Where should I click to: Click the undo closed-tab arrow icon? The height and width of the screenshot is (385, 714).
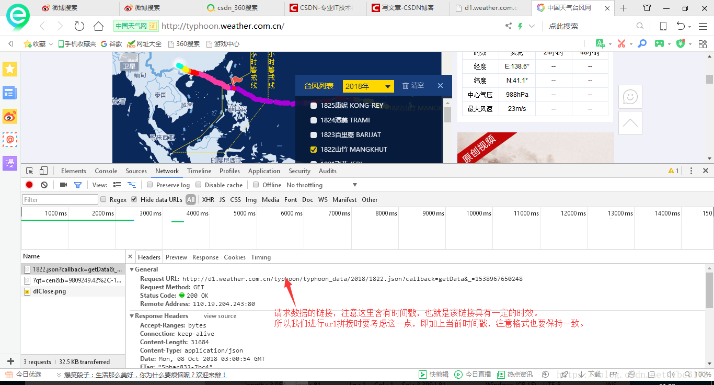(681, 26)
